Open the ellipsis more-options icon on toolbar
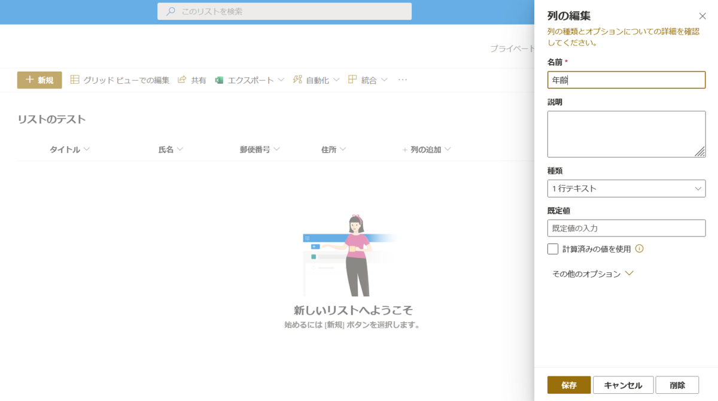 coord(401,79)
